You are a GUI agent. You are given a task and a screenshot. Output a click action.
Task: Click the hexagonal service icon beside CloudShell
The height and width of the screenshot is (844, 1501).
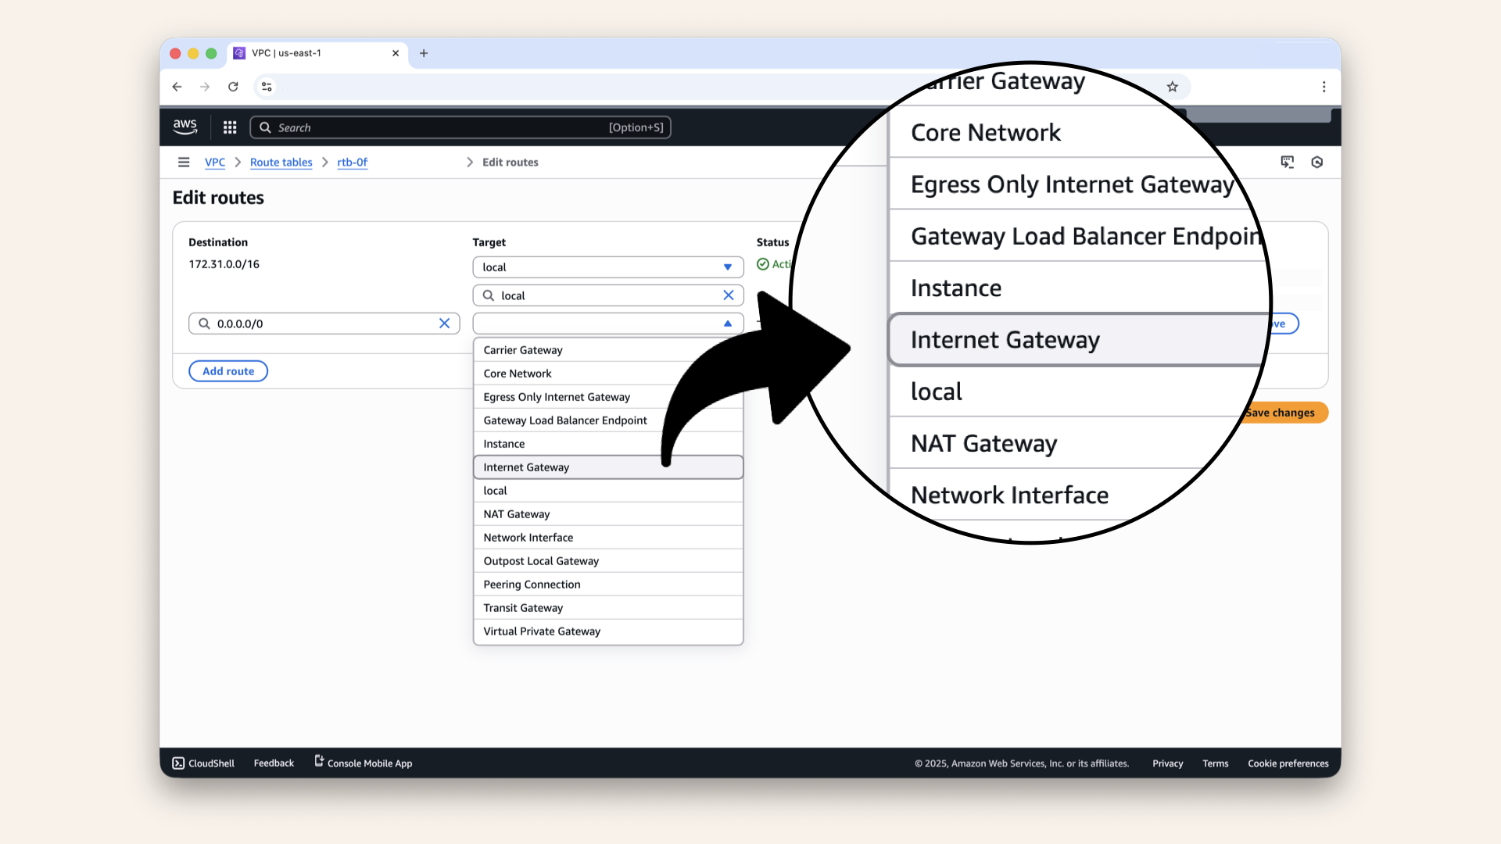(1317, 162)
